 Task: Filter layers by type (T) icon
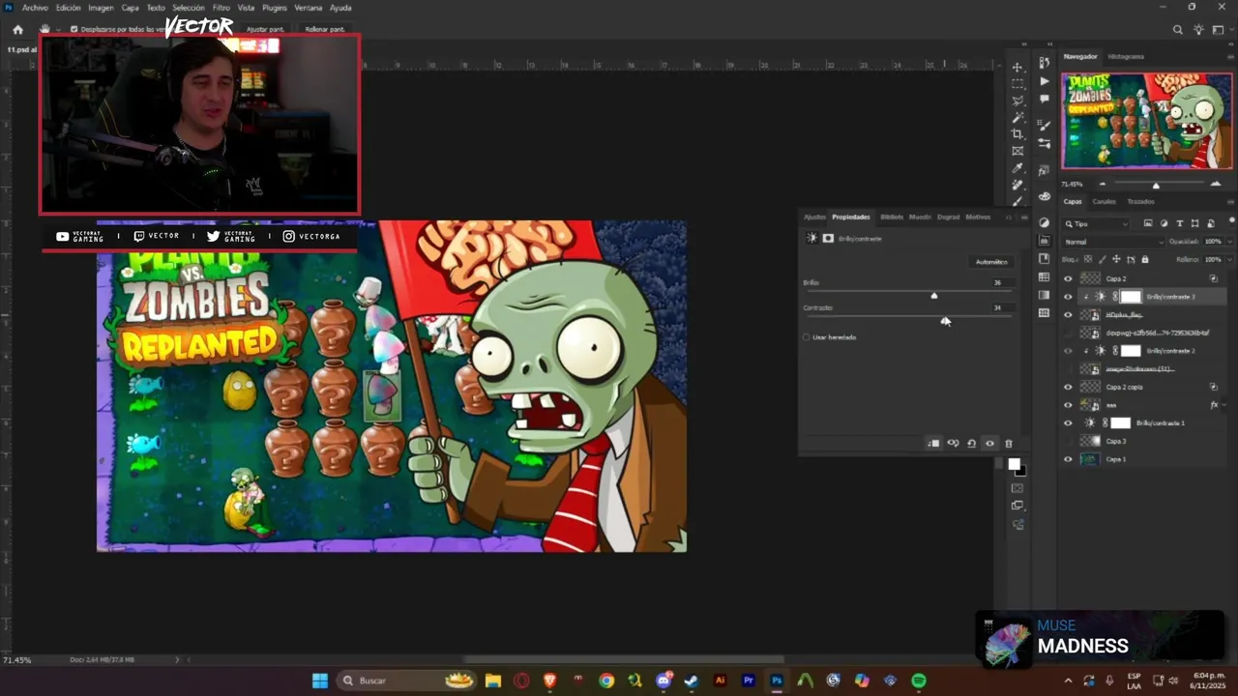coord(1179,223)
